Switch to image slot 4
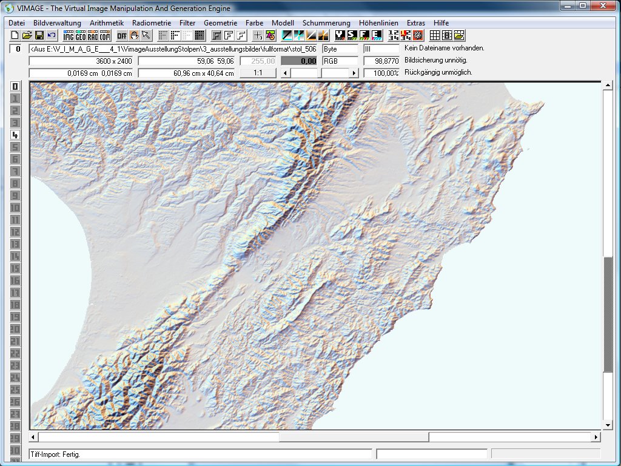Viewport: 621px width, 466px height. pyautogui.click(x=15, y=135)
